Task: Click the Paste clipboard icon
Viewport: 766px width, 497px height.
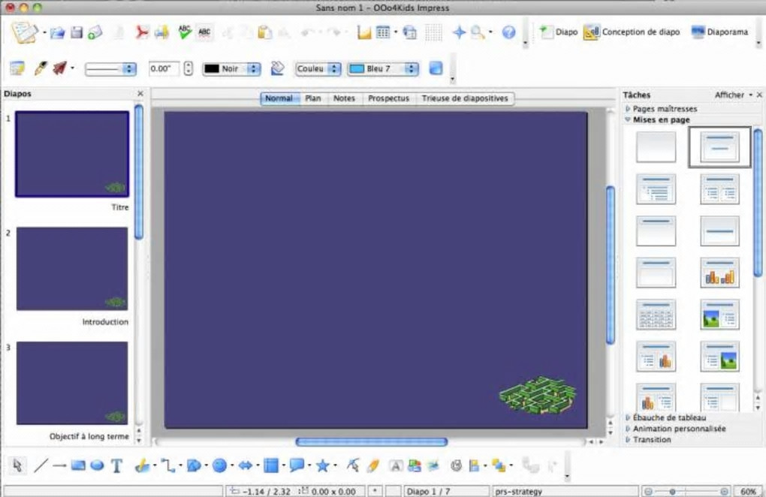Action: (x=265, y=32)
